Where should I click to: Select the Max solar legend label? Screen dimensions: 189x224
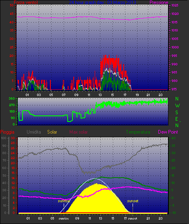pyautogui.click(x=79, y=132)
